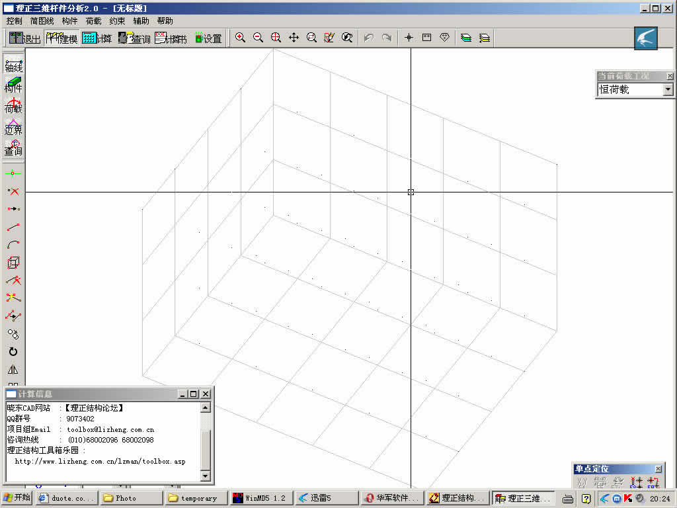The image size is (677, 508).
Task: Select the 建模 (modeling) mode button
Action: click(x=61, y=38)
